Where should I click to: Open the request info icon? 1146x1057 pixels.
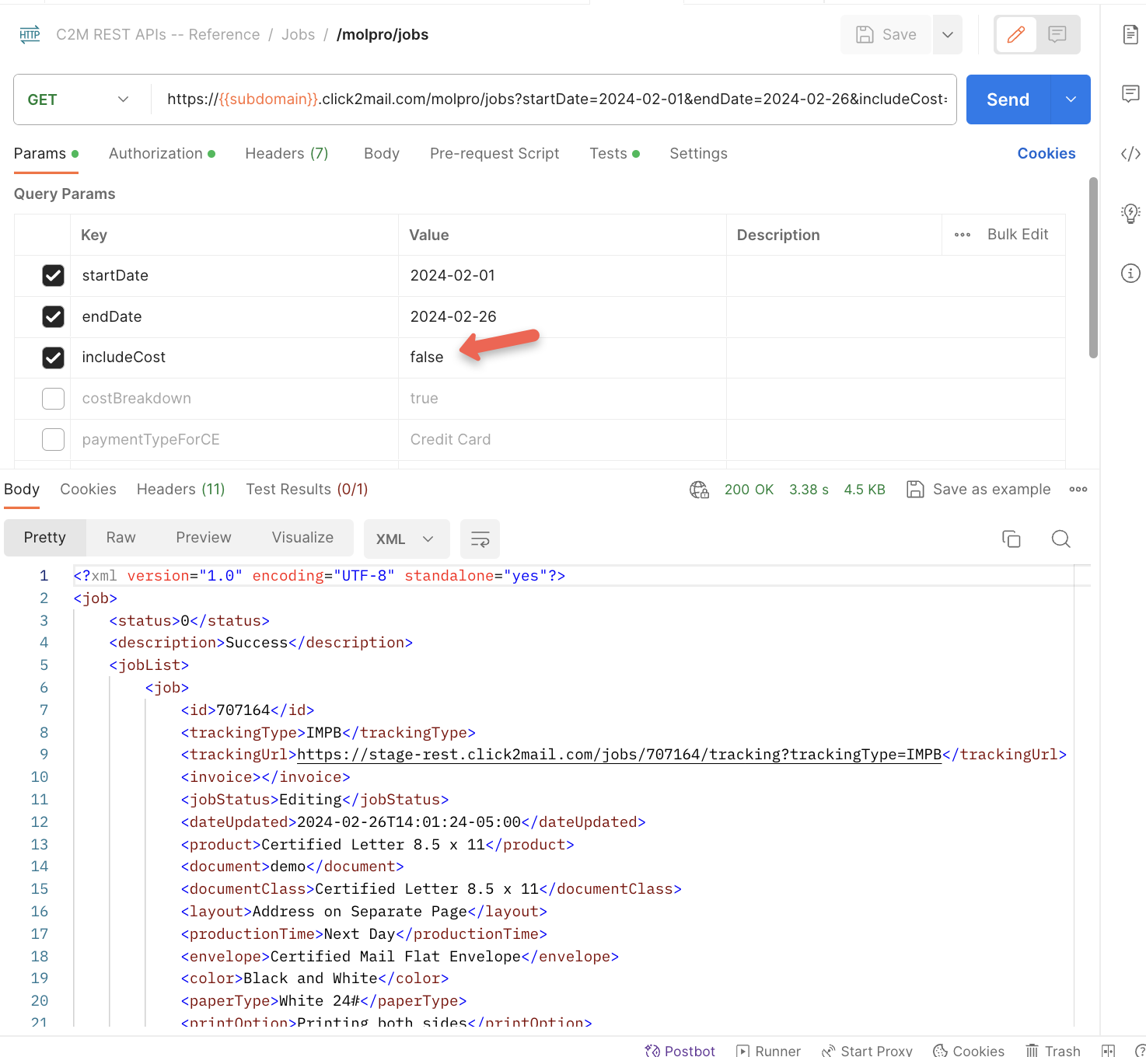click(1130, 273)
